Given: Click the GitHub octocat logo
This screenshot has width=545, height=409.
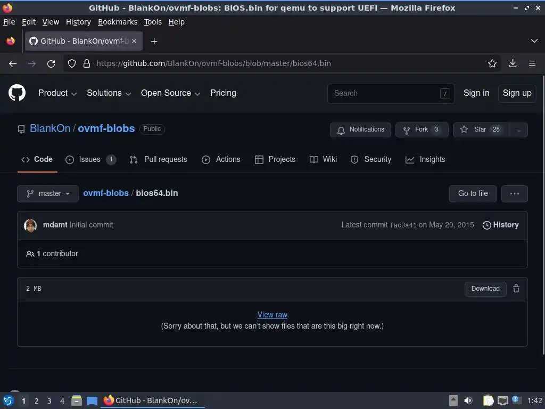Looking at the screenshot, I should point(17,93).
